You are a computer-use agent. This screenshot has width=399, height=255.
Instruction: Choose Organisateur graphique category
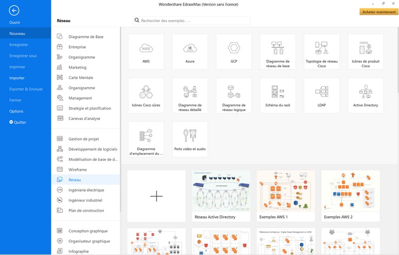coord(86,241)
